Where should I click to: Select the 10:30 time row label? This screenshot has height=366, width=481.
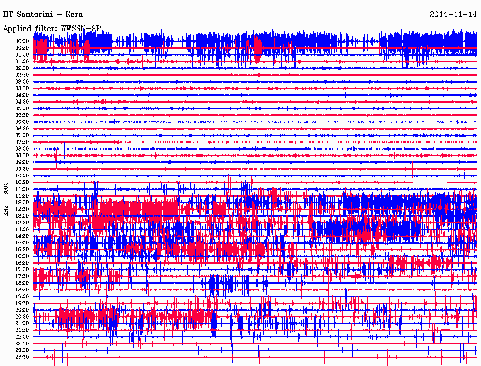pos(22,182)
